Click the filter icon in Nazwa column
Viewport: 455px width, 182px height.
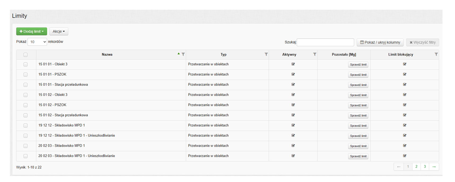tap(183, 54)
